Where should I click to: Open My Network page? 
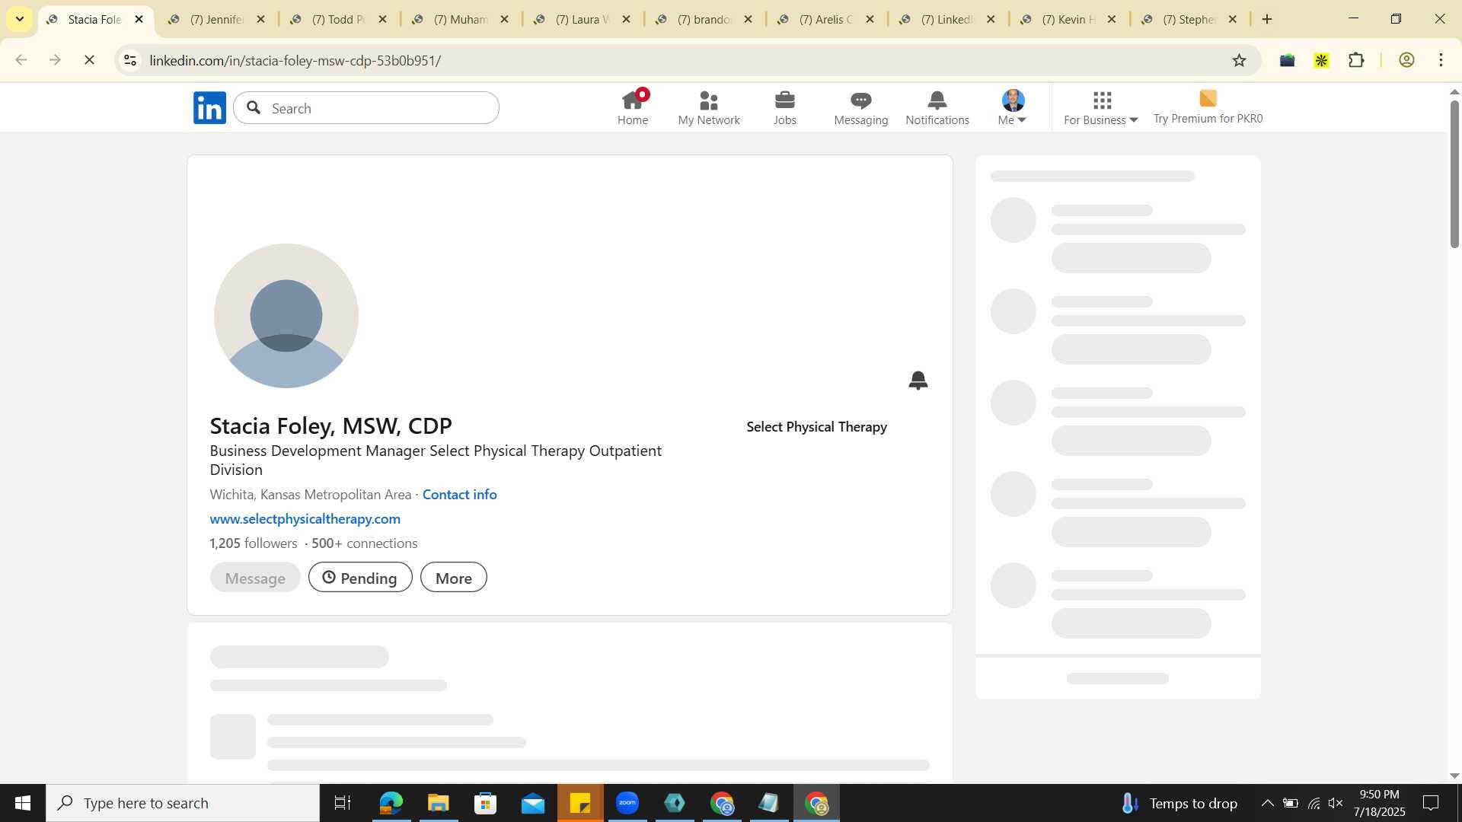click(709, 108)
